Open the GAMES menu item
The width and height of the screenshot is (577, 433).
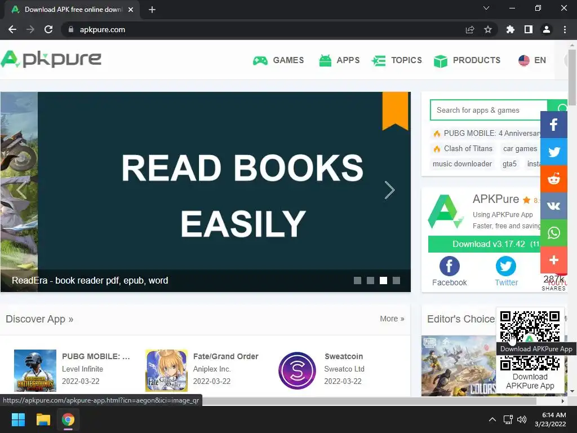pos(288,60)
